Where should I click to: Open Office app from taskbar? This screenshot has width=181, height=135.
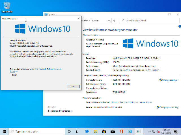click(121, 132)
